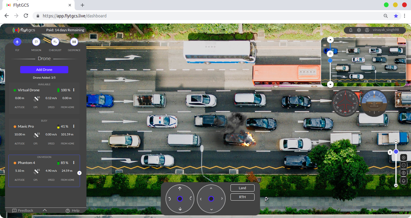This screenshot has height=218, width=411.
Task: Open a new browser tab
Action: point(82,5)
